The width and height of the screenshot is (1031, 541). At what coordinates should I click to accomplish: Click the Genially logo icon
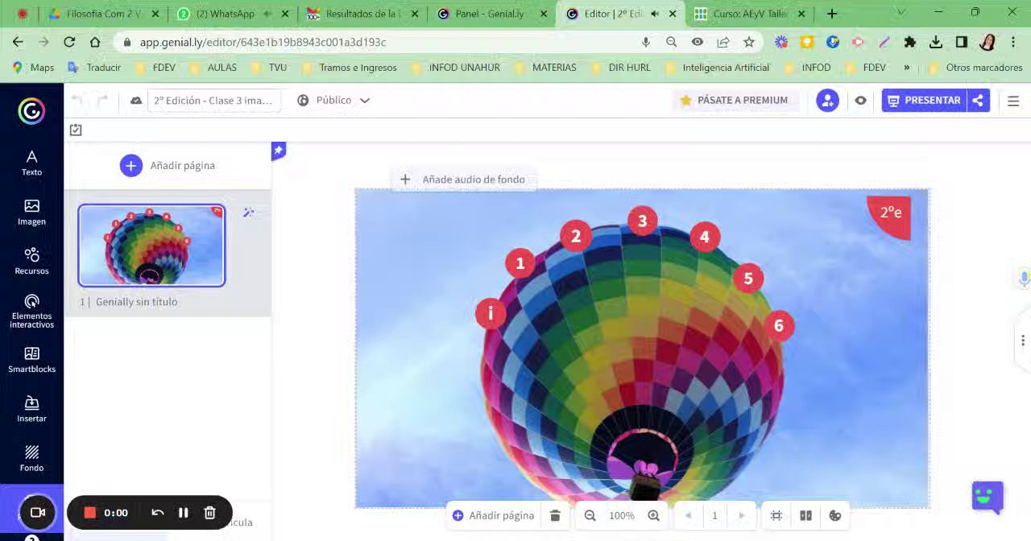pos(31,111)
